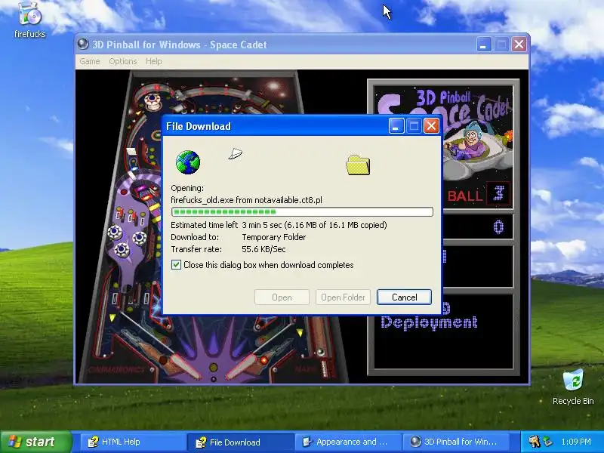Minimize the File Download dialog
The height and width of the screenshot is (453, 604).
click(396, 125)
